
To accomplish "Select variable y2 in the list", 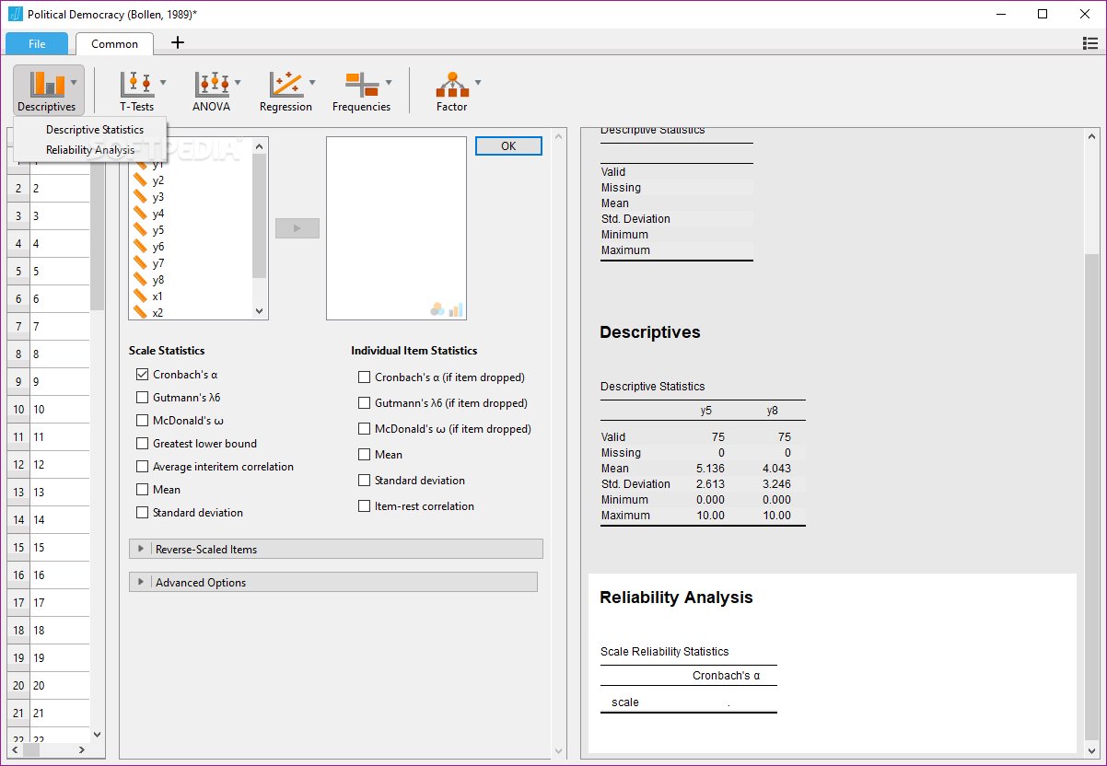I will pyautogui.click(x=158, y=180).
